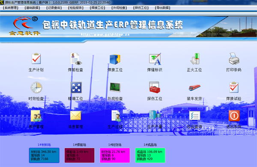Open the 焊接试验 test clipboard icon
Viewport: 257px width, 167px height.
tap(234, 87)
